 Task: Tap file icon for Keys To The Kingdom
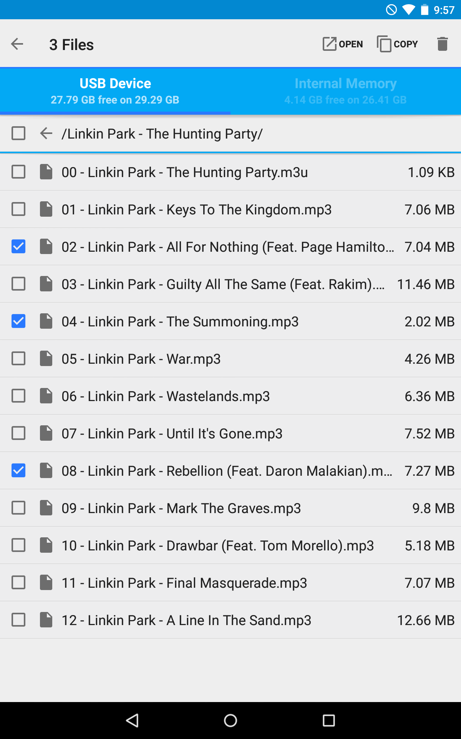[x=46, y=209]
